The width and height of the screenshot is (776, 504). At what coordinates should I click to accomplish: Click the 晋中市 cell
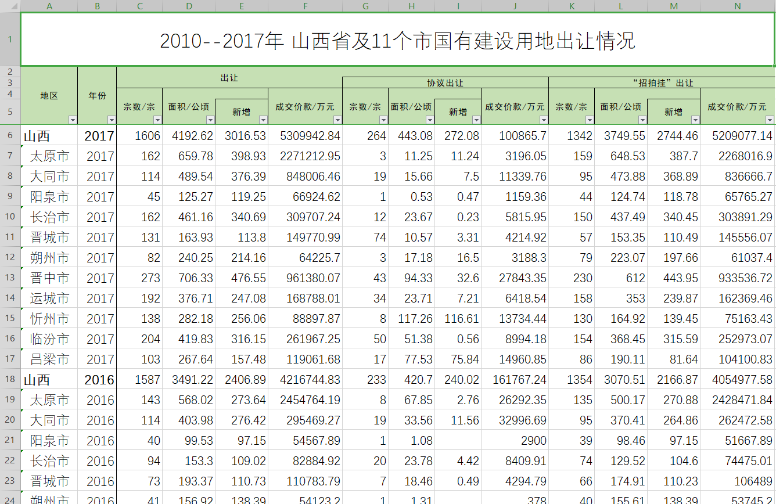click(x=49, y=278)
